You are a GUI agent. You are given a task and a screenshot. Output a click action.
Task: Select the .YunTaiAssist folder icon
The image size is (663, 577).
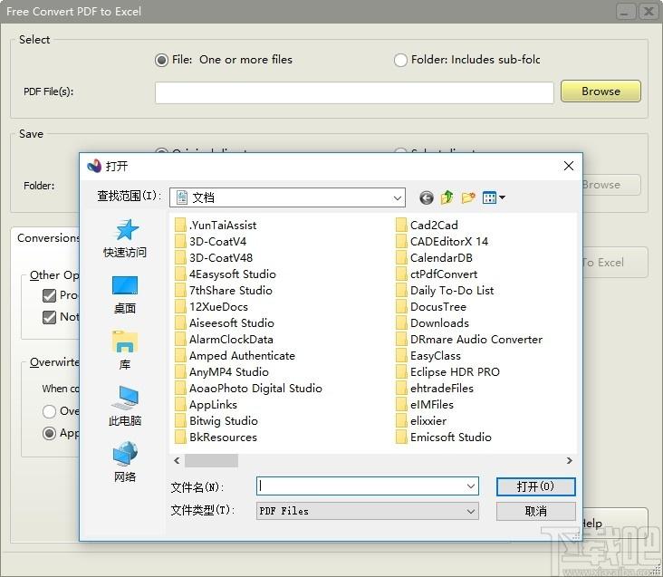pyautogui.click(x=180, y=225)
